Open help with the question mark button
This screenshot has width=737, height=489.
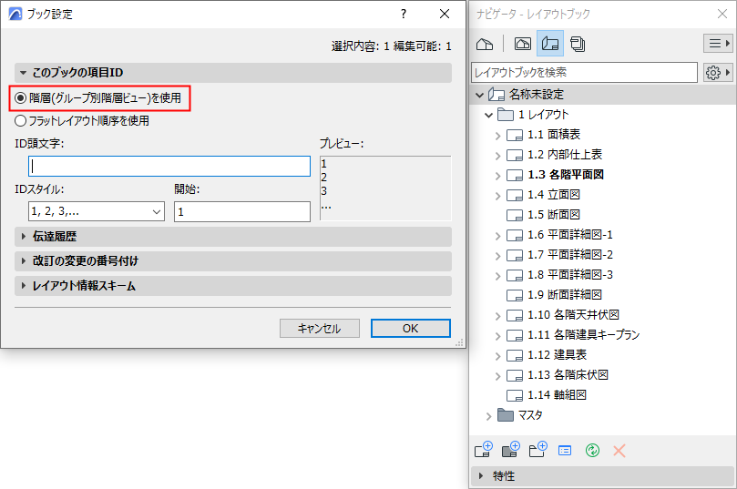(404, 14)
